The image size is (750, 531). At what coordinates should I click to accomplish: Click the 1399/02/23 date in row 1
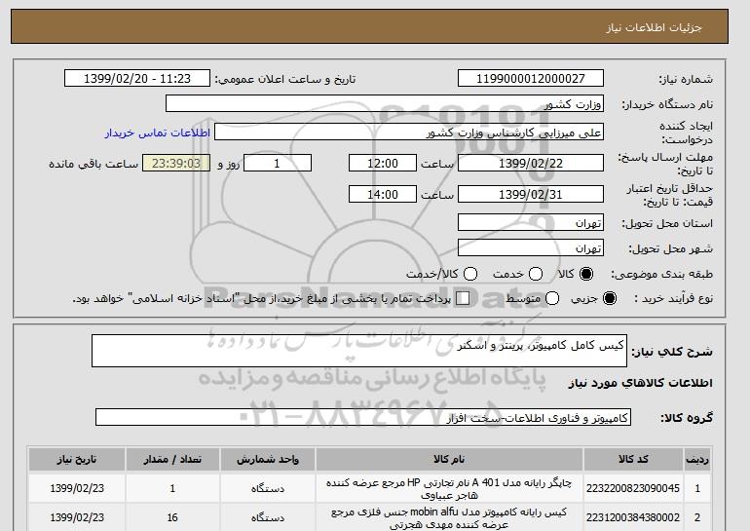pos(77,488)
